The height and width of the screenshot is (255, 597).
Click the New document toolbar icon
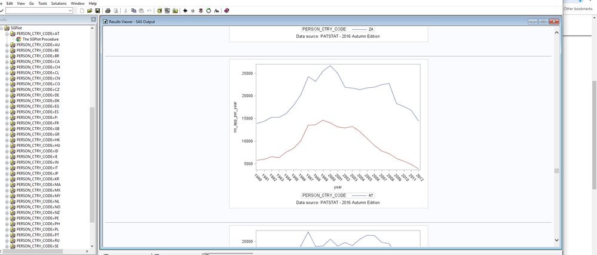click(x=81, y=11)
